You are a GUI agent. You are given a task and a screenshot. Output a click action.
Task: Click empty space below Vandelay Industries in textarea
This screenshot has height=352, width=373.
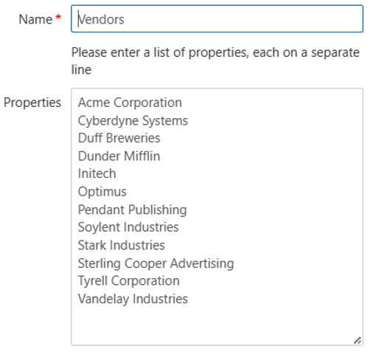pos(217,323)
